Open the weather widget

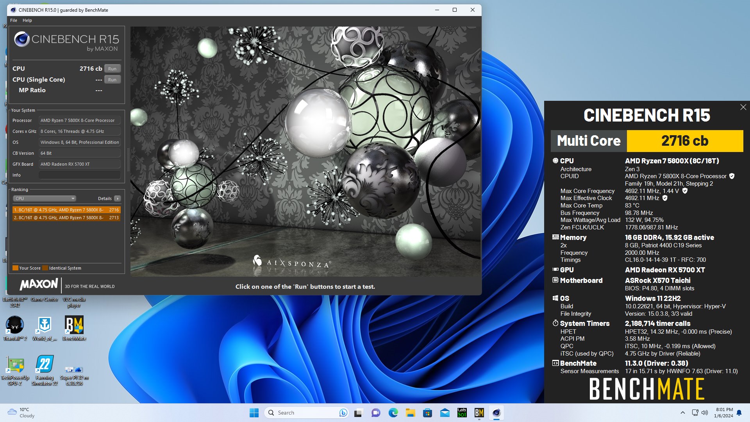pos(22,413)
